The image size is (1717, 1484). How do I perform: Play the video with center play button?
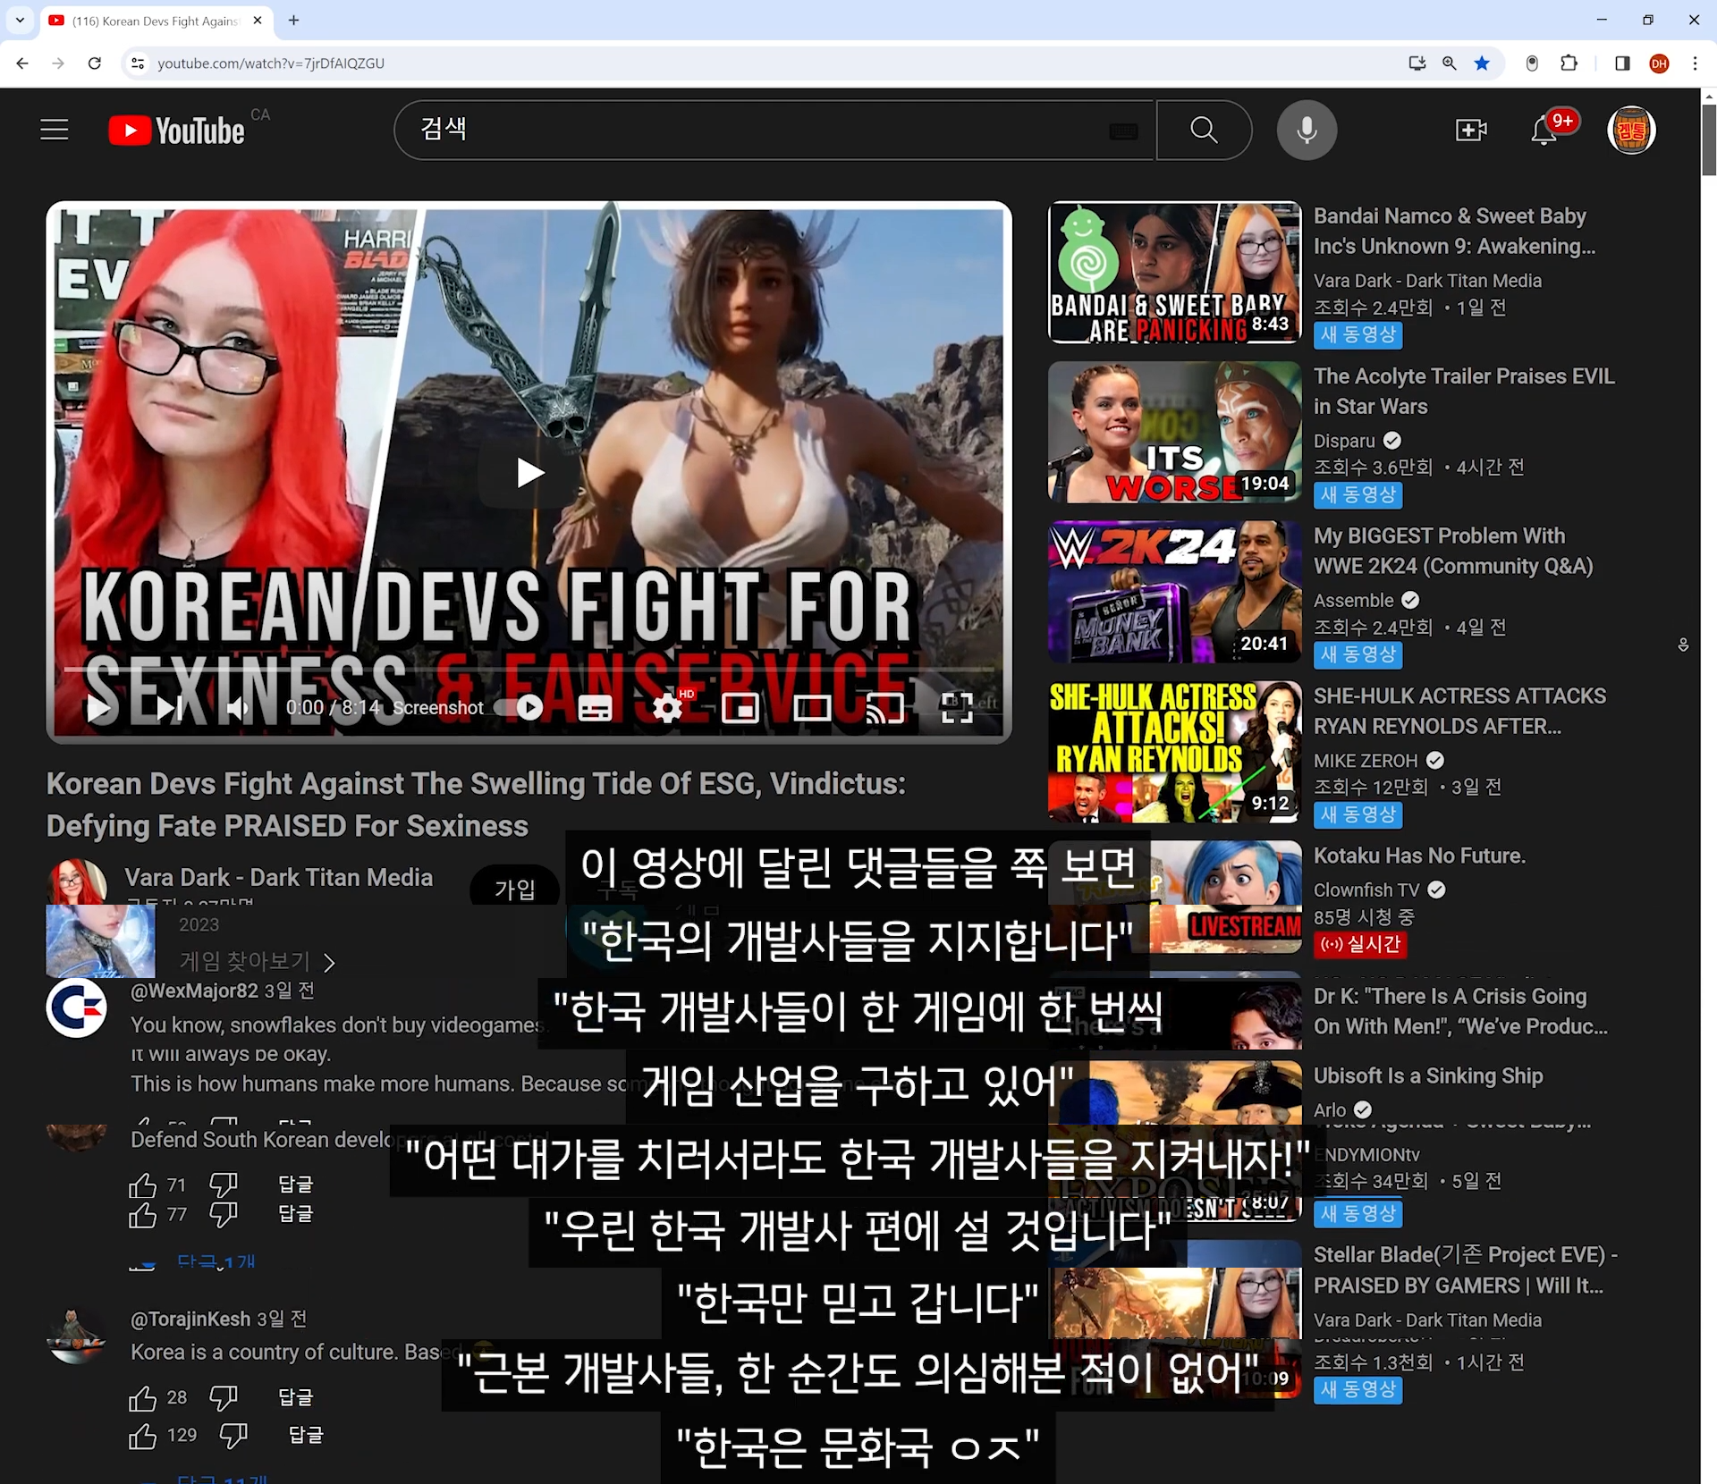(x=529, y=472)
